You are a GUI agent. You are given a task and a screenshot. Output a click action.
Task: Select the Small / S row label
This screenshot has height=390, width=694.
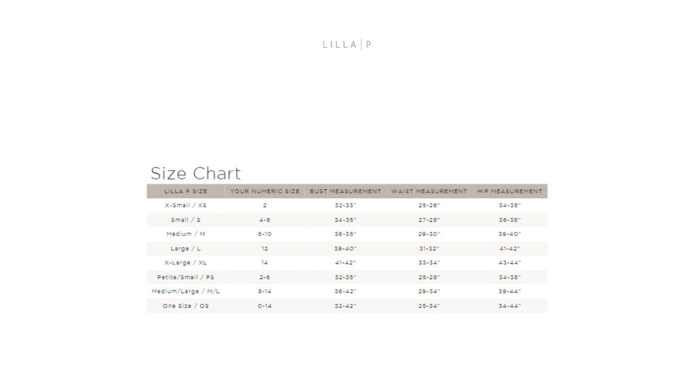186,220
